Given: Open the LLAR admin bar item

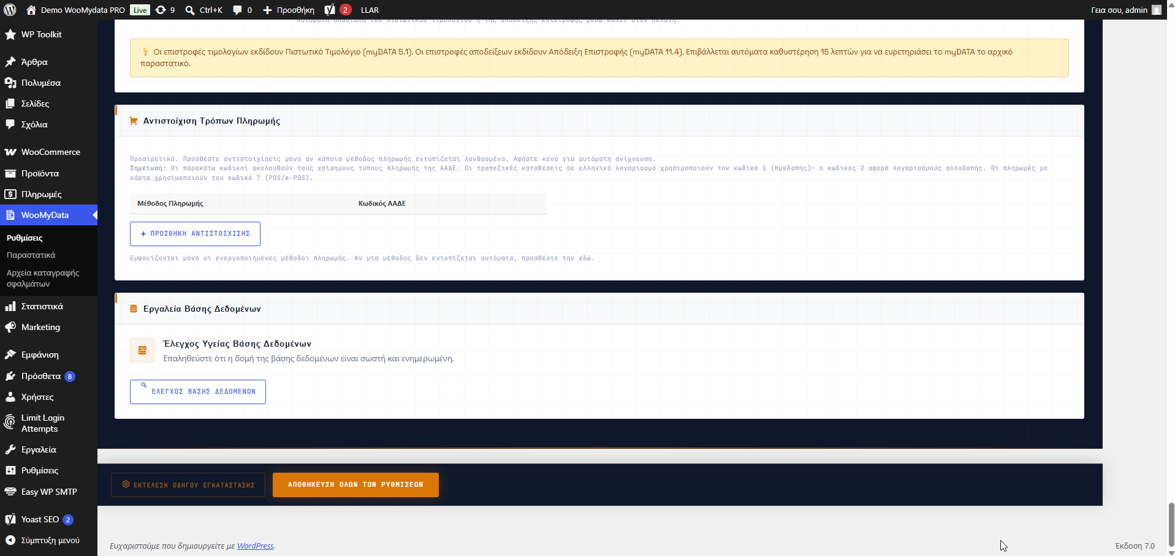Looking at the screenshot, I should 370,10.
